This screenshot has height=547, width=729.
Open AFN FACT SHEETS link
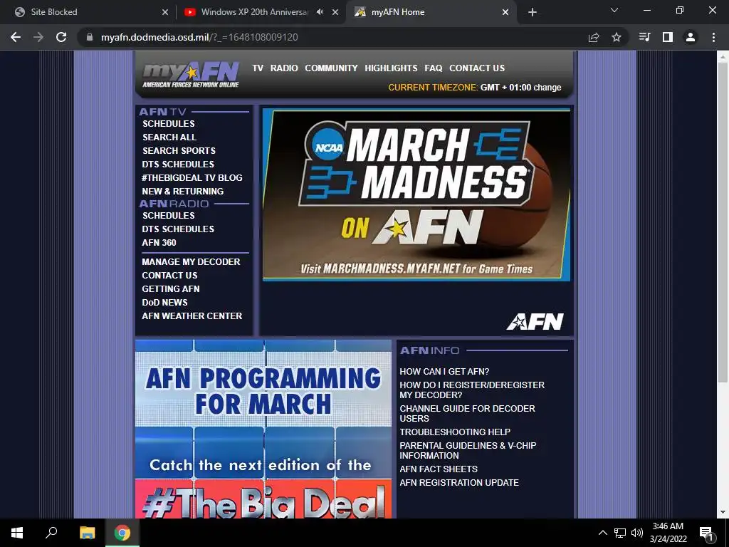[439, 469]
